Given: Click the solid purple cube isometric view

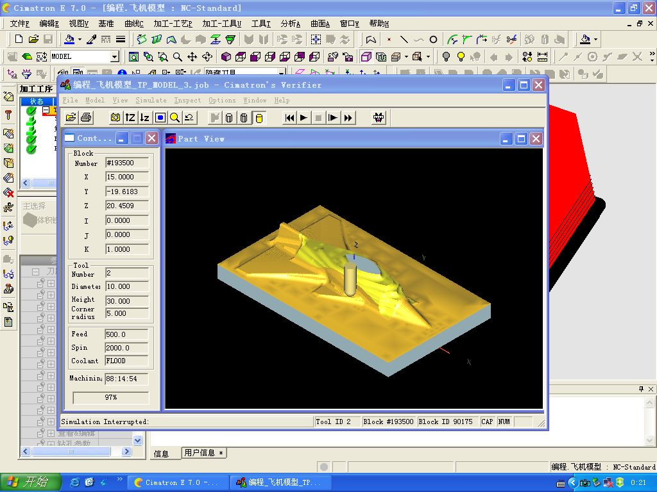Looking at the screenshot, I should click(226, 56).
